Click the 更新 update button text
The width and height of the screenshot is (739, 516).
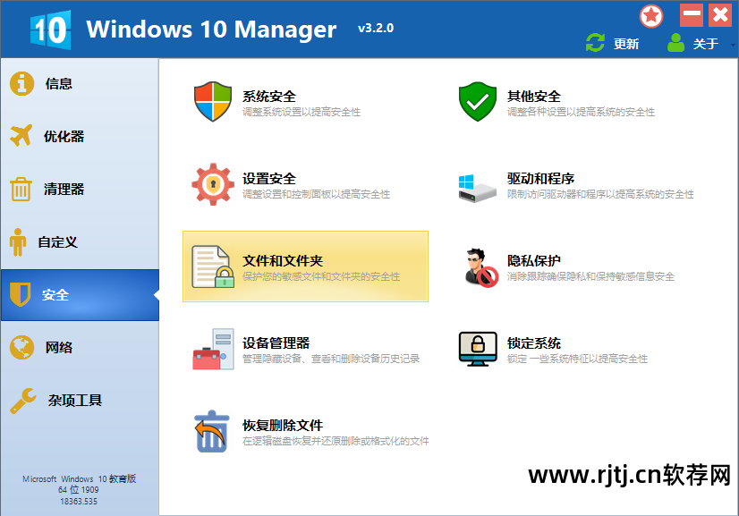[626, 44]
